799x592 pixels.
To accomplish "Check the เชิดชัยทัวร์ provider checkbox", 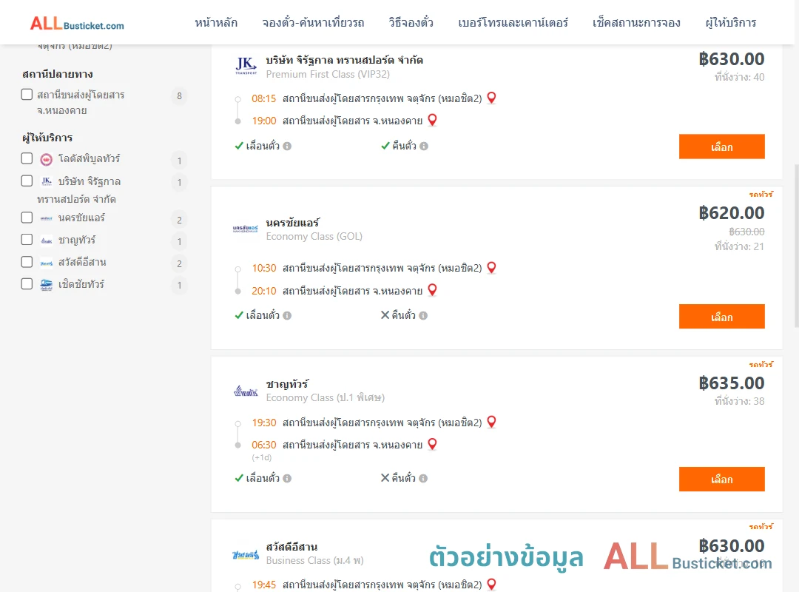I will (27, 283).
